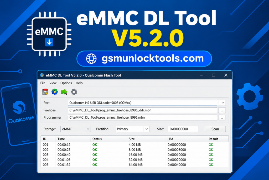Click the Size column header
The image size is (269, 180).
coord(146,139)
